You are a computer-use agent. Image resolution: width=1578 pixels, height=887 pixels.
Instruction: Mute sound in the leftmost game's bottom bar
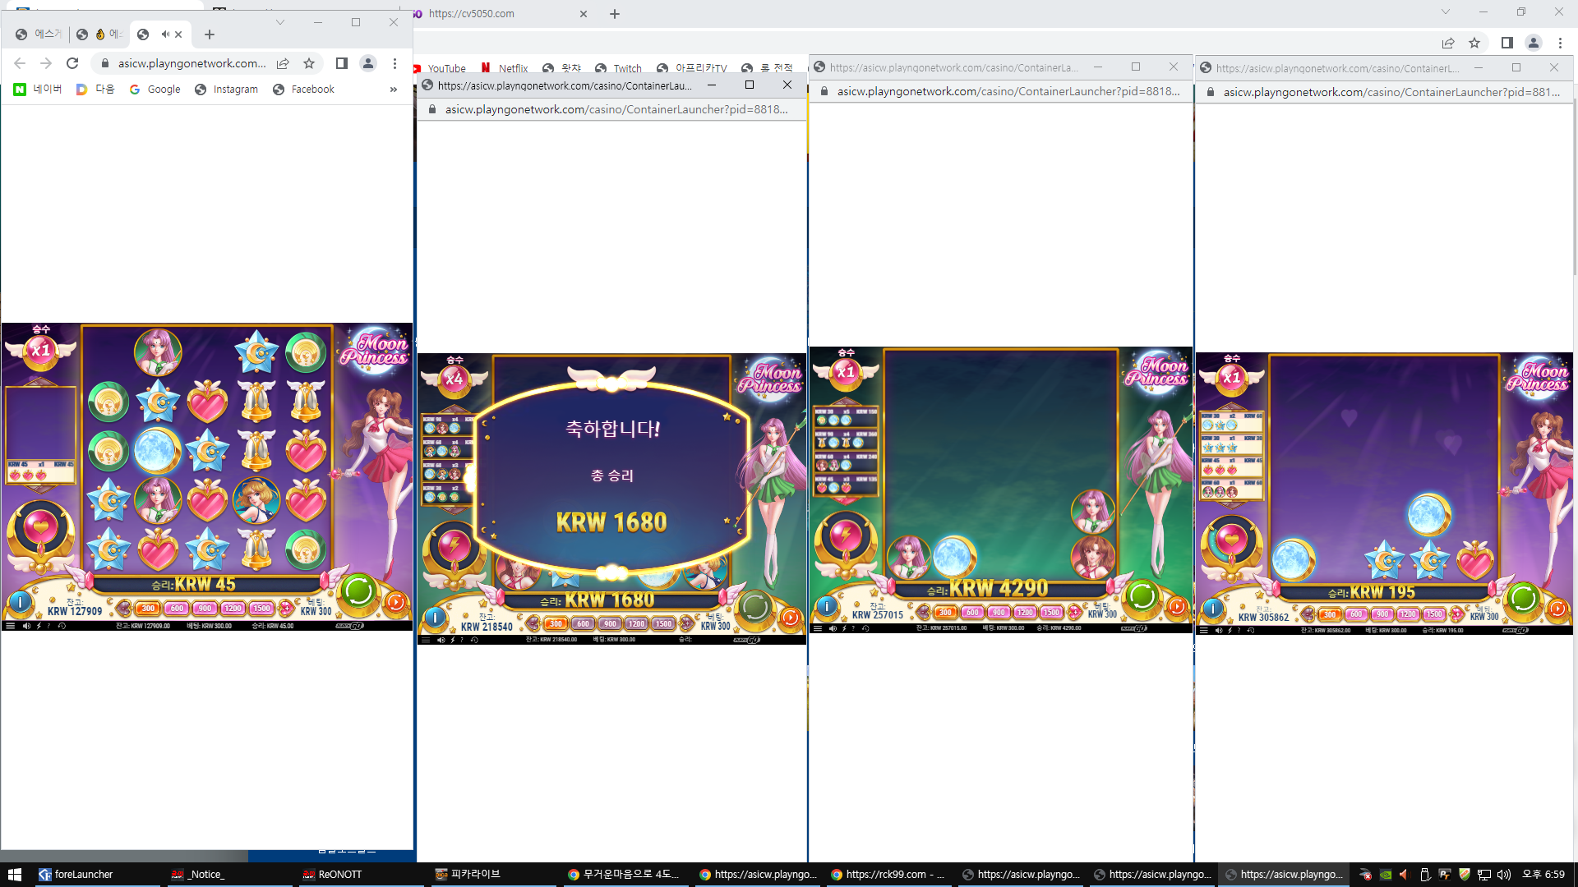pos(26,626)
